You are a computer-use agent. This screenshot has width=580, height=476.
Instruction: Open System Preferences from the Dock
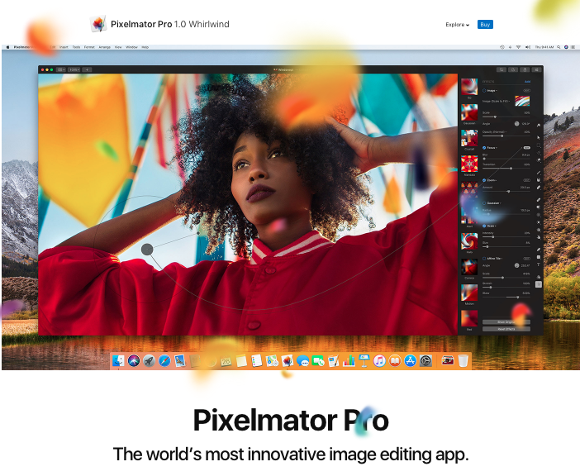pyautogui.click(x=425, y=360)
